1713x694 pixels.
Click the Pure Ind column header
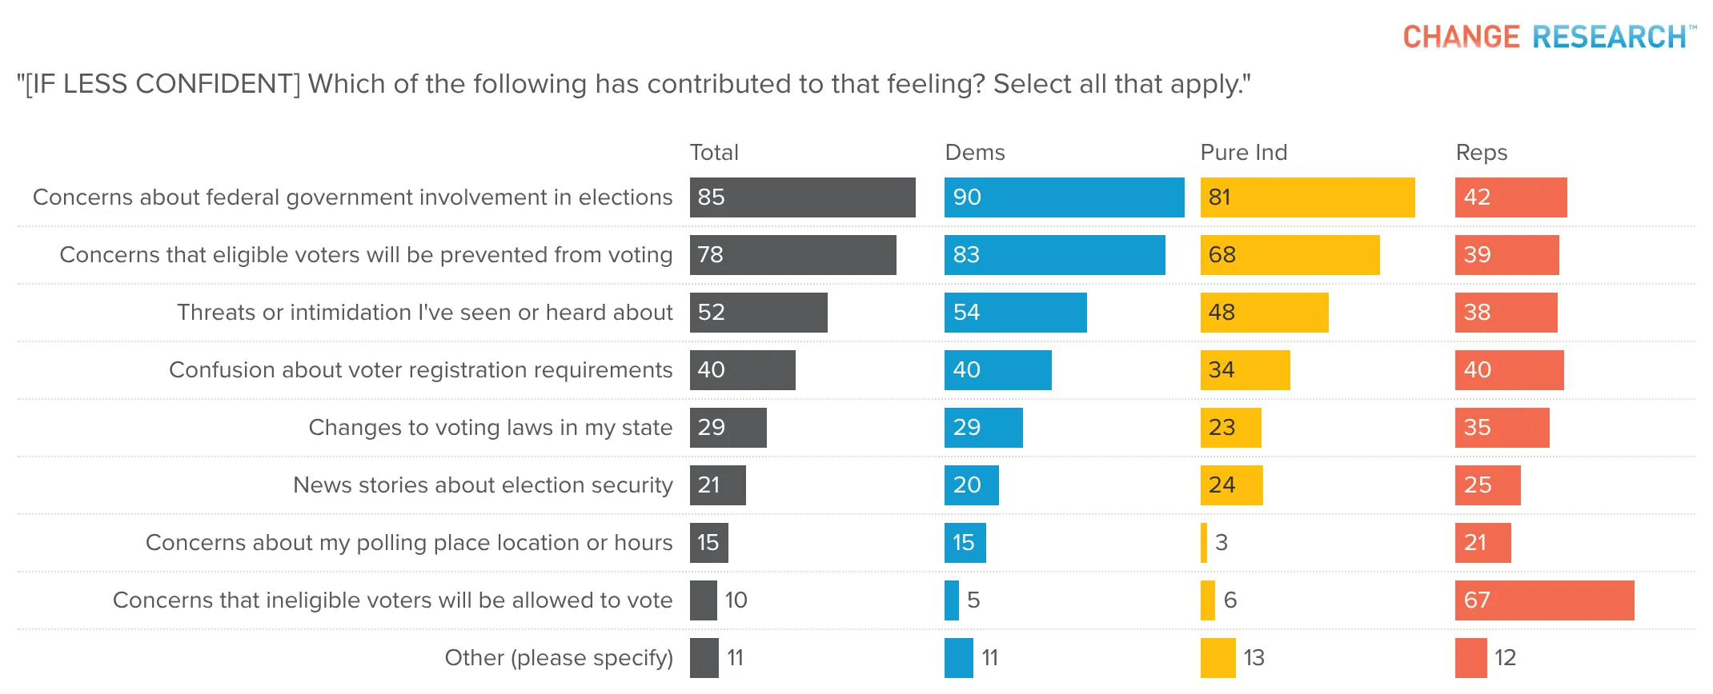point(1244,153)
